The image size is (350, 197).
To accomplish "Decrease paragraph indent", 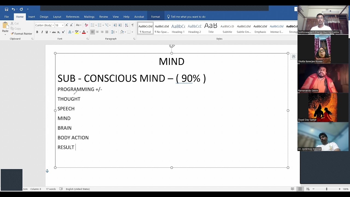I will (115, 25).
